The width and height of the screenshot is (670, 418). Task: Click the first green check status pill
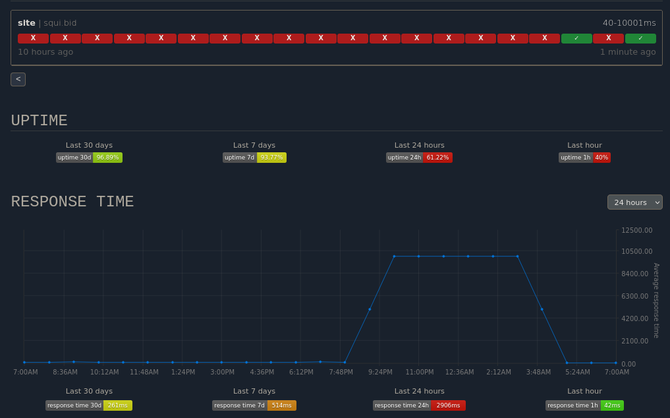[x=576, y=38]
